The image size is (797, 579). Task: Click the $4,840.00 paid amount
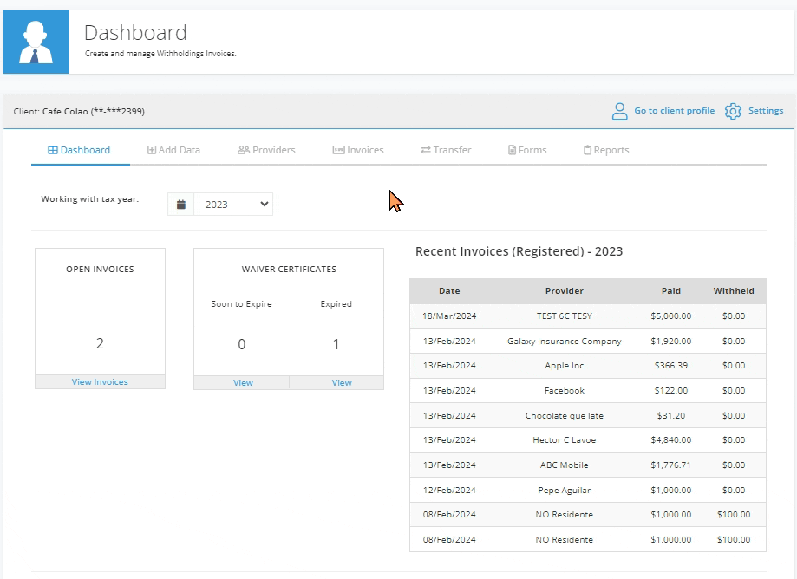671,440
